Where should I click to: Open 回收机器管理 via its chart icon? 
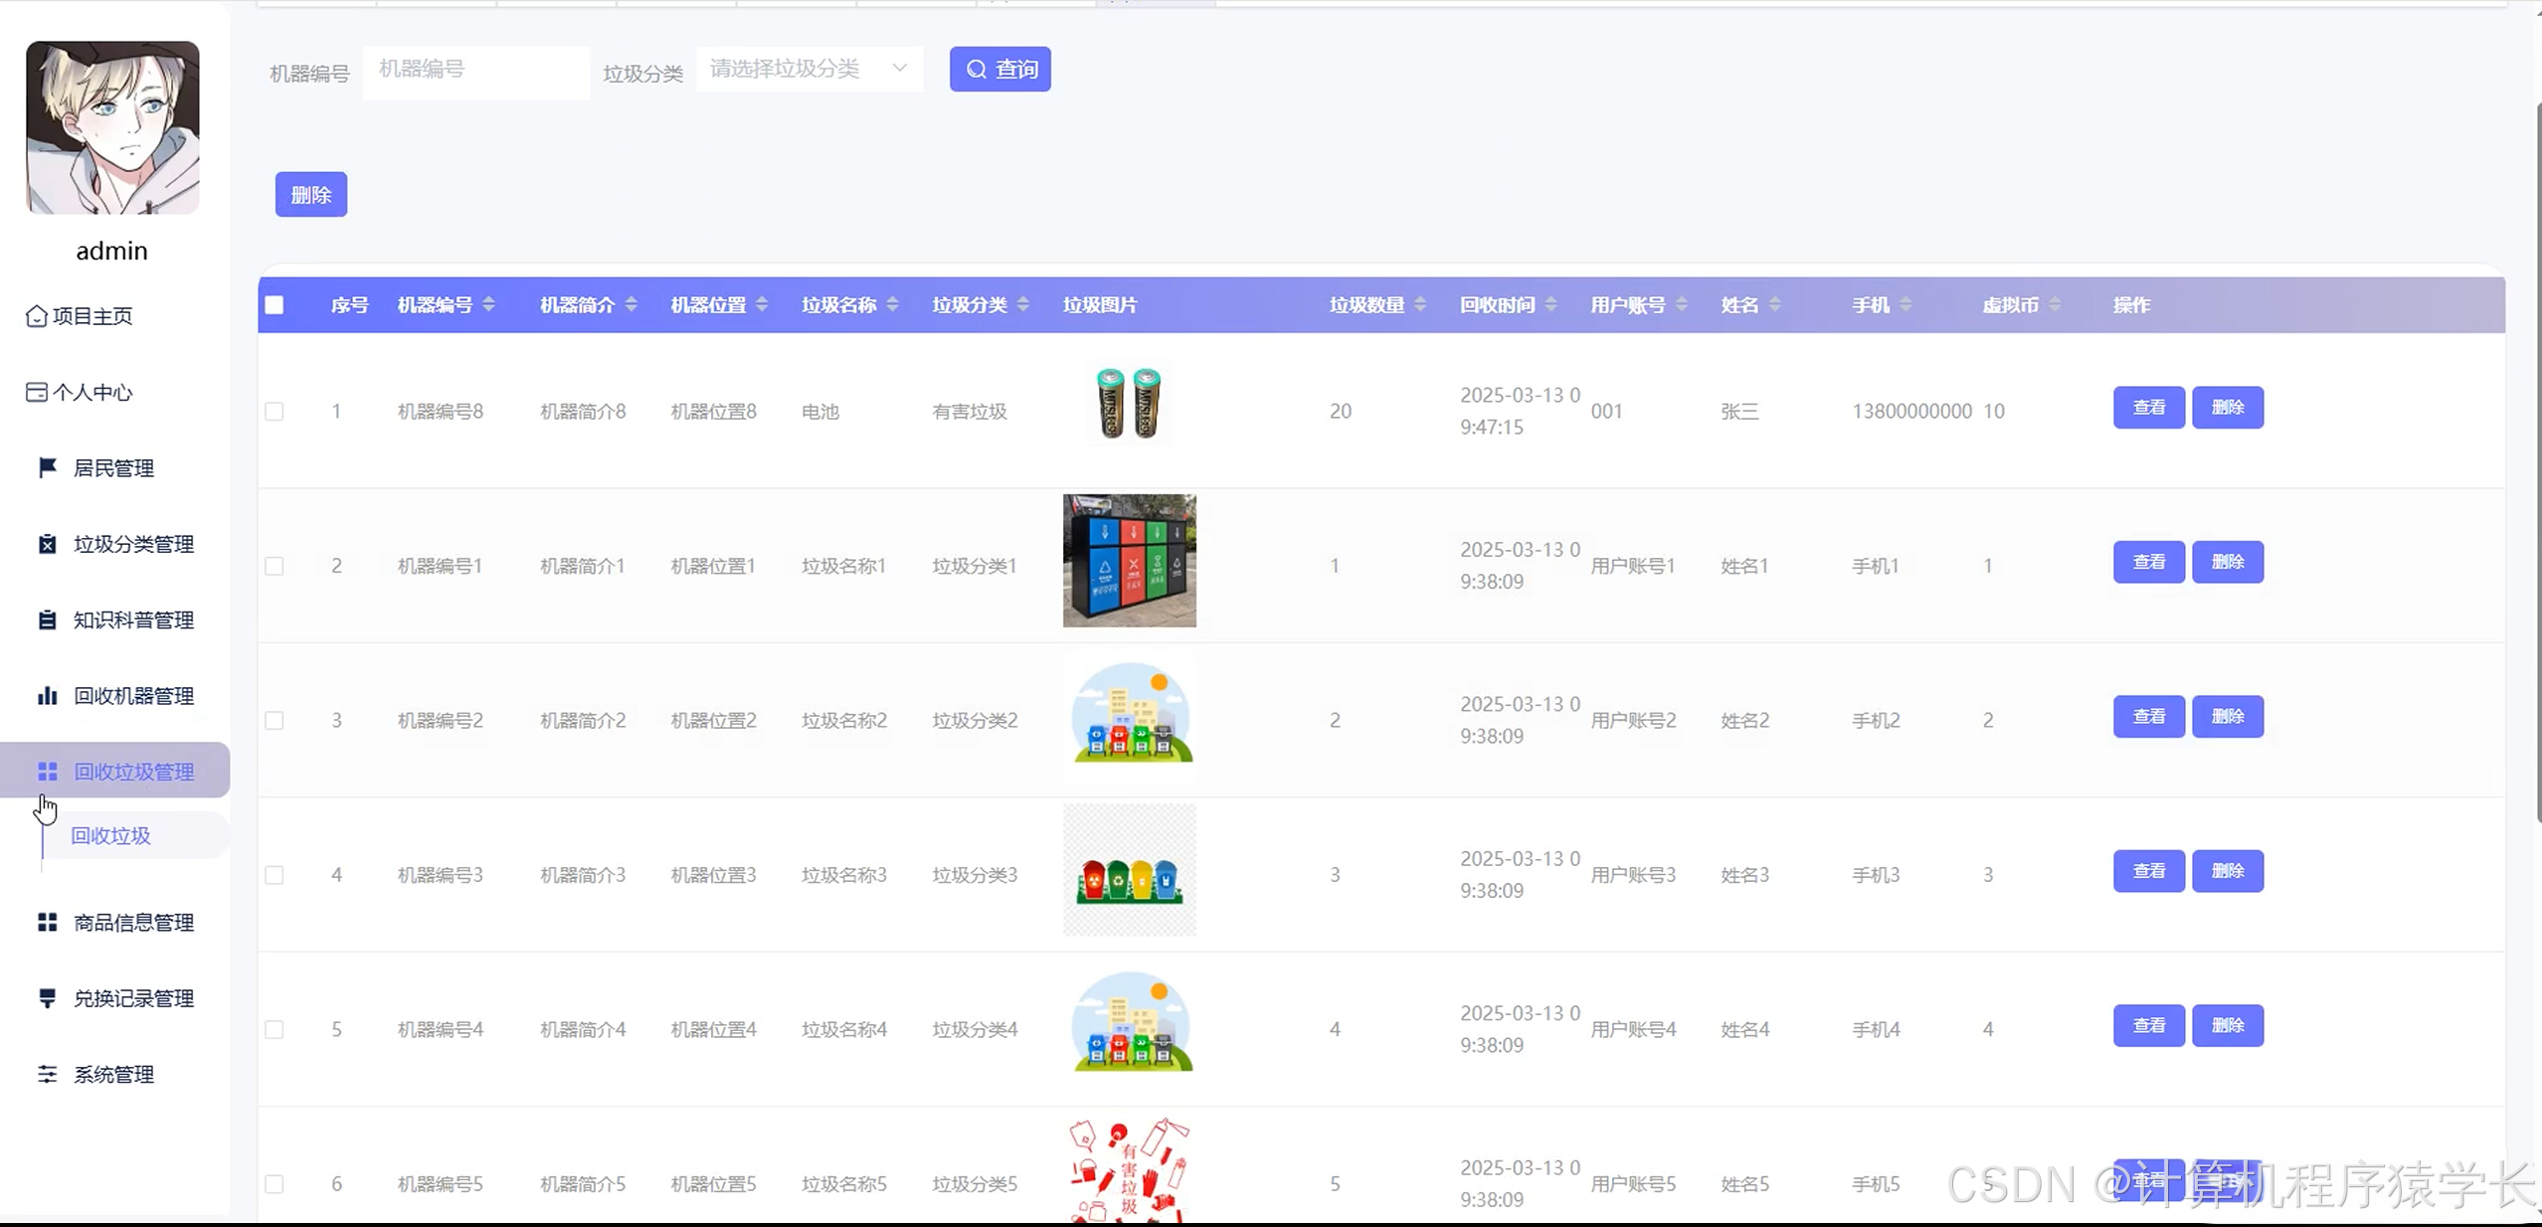click(47, 696)
